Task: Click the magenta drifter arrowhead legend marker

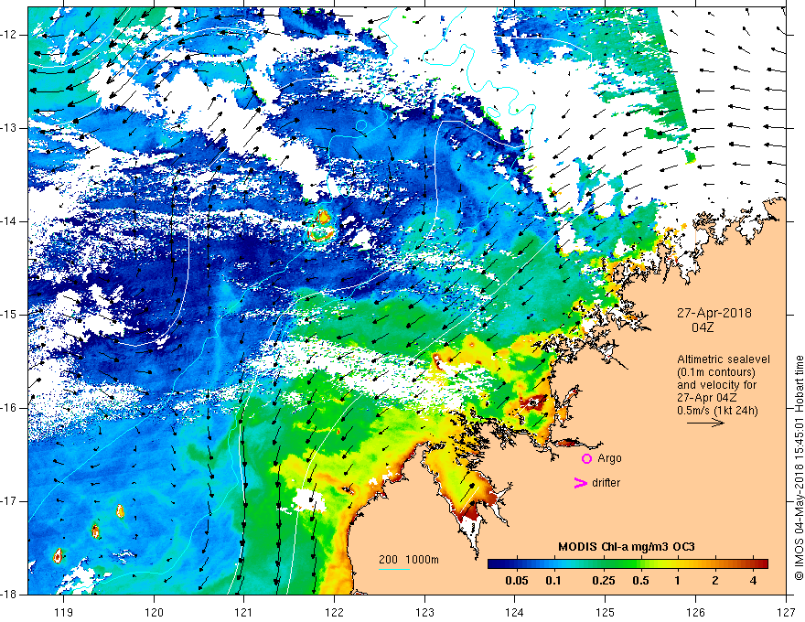Action: (x=580, y=483)
